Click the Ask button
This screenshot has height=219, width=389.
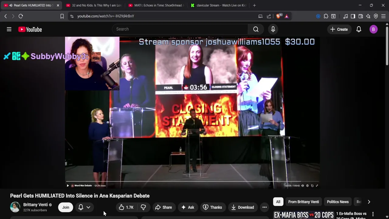coord(188,207)
